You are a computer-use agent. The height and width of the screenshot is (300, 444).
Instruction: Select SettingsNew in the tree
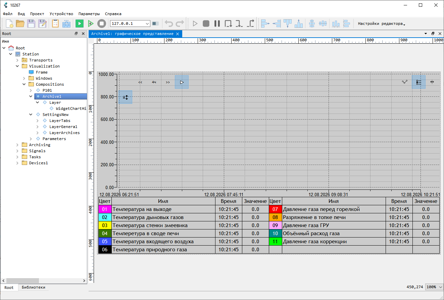tap(55, 115)
